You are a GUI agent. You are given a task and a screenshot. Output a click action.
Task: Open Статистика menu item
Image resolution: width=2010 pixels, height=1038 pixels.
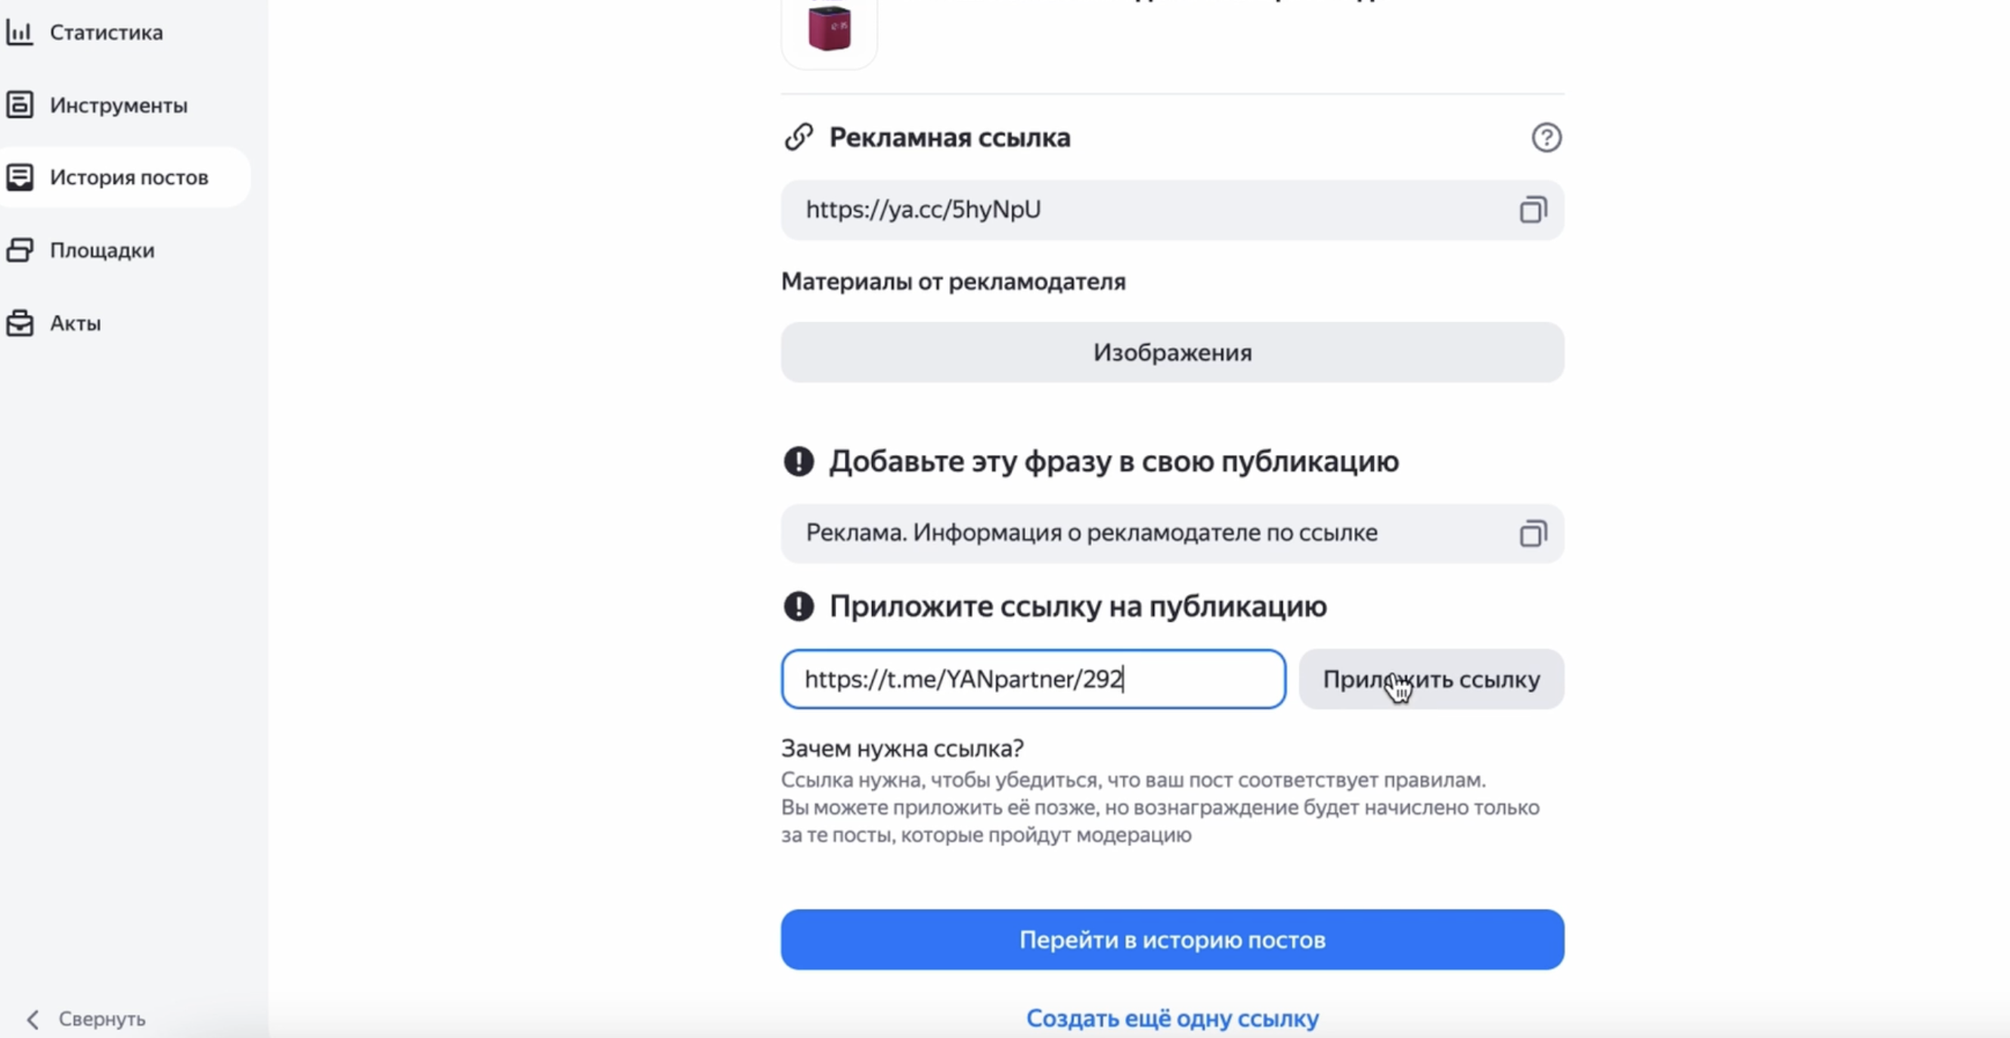pyautogui.click(x=106, y=33)
